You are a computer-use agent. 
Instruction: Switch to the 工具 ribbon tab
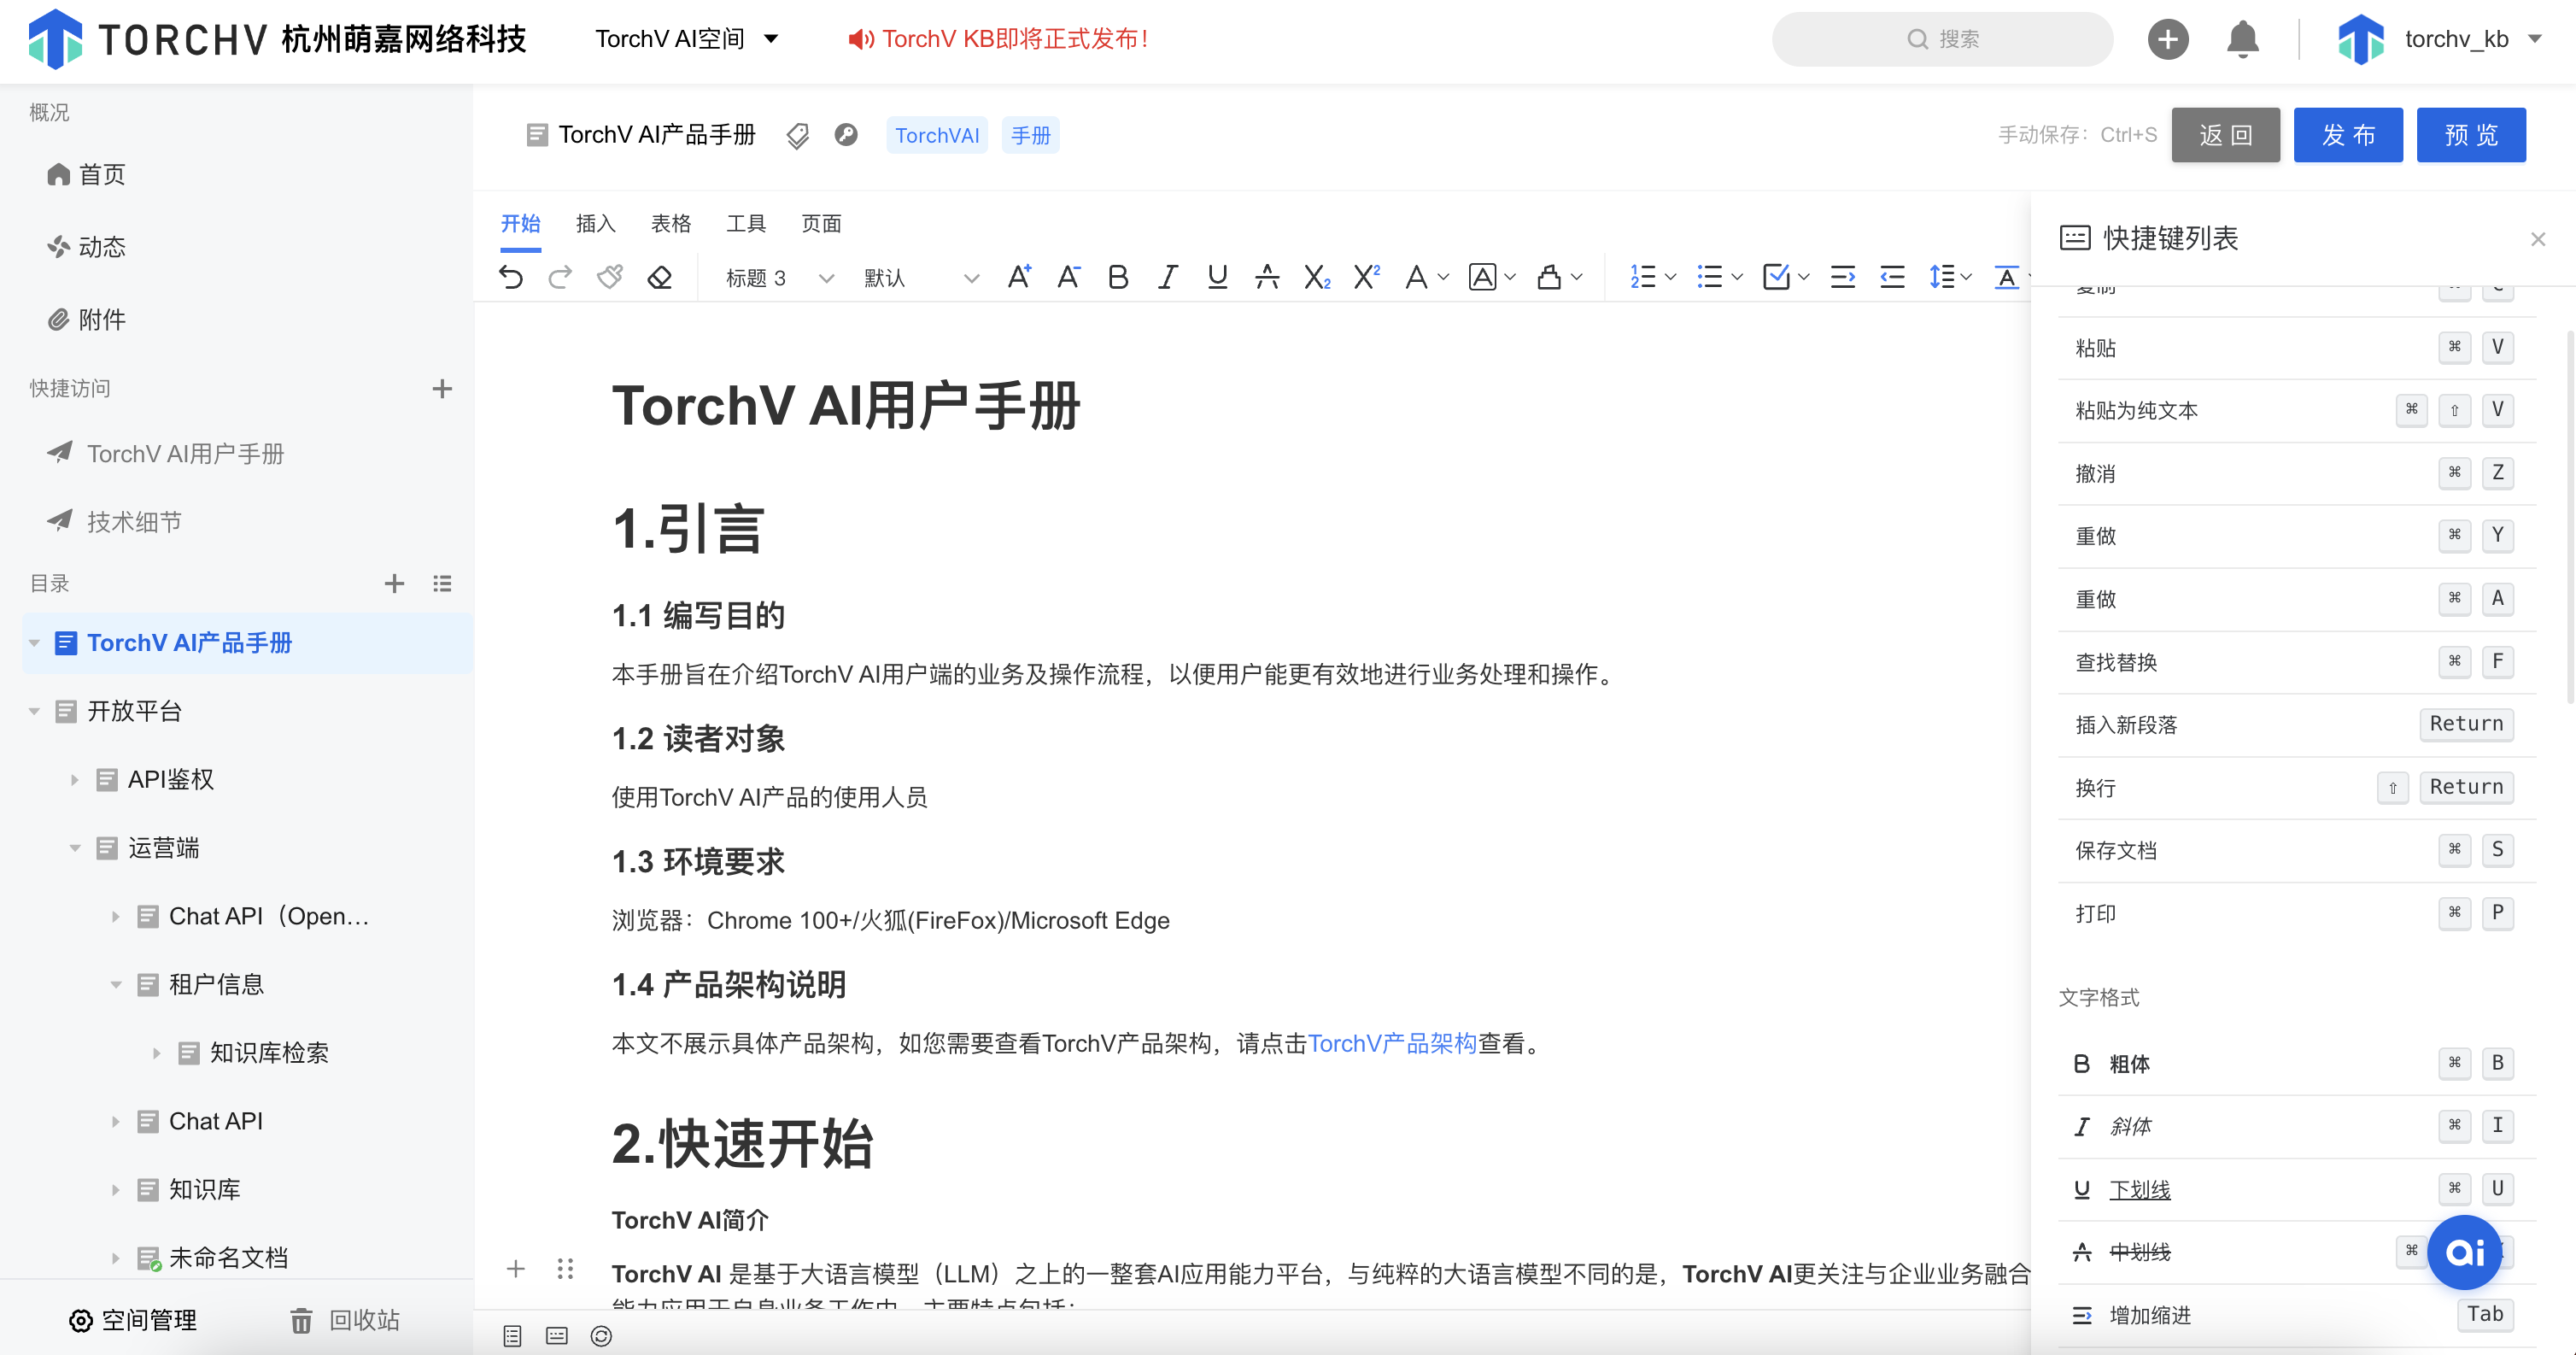tap(746, 223)
